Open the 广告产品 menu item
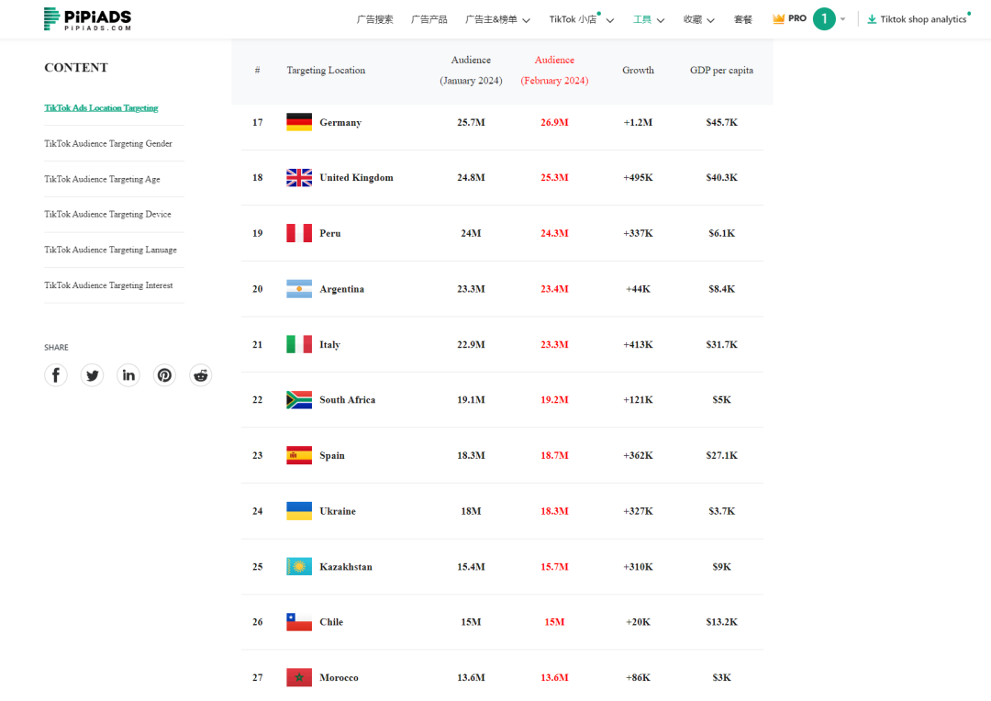This screenshot has width=991, height=701. pos(429,19)
